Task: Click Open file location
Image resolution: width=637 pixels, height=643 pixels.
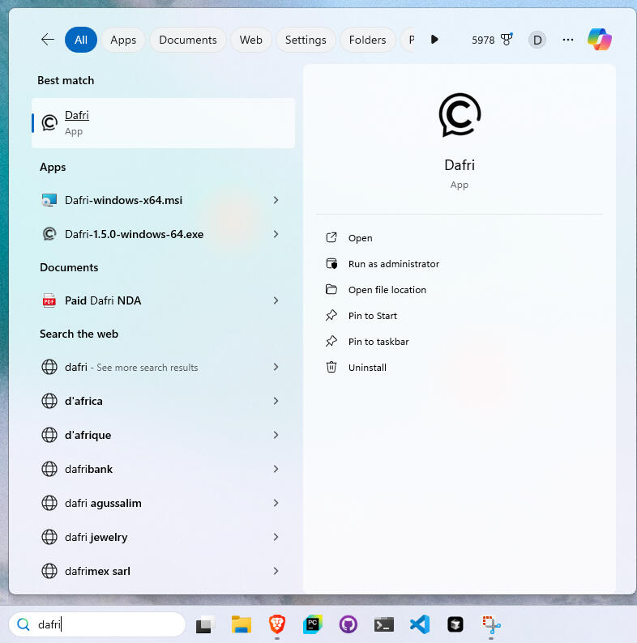Action: click(387, 290)
